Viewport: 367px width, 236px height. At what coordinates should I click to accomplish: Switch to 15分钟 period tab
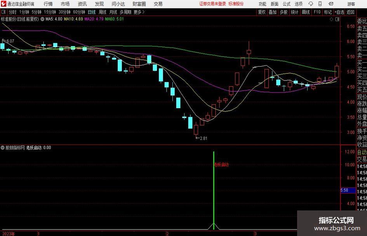coord(50,12)
